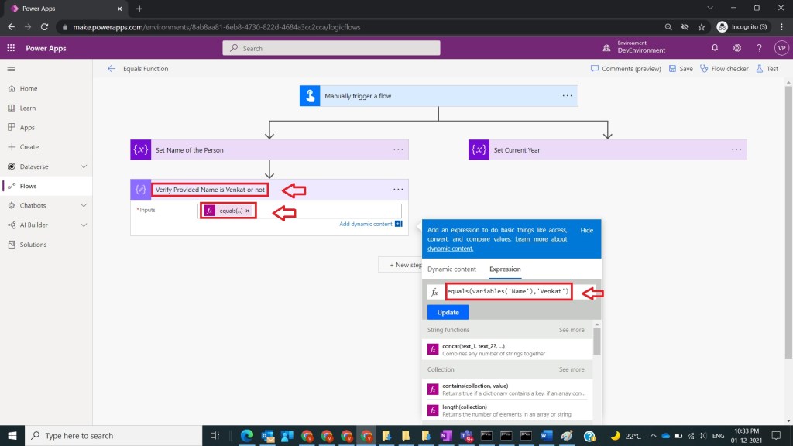Go back using the left arrow icon

(x=112, y=69)
